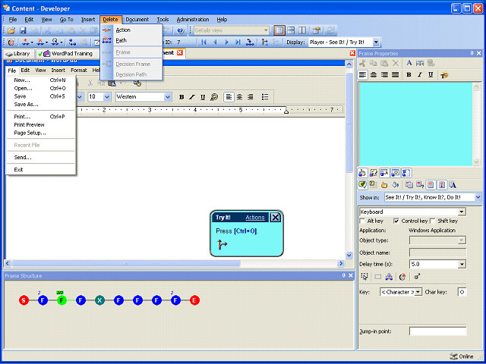Uncheck the Control key checkbox
The height and width of the screenshot is (364, 486).
tap(396, 221)
